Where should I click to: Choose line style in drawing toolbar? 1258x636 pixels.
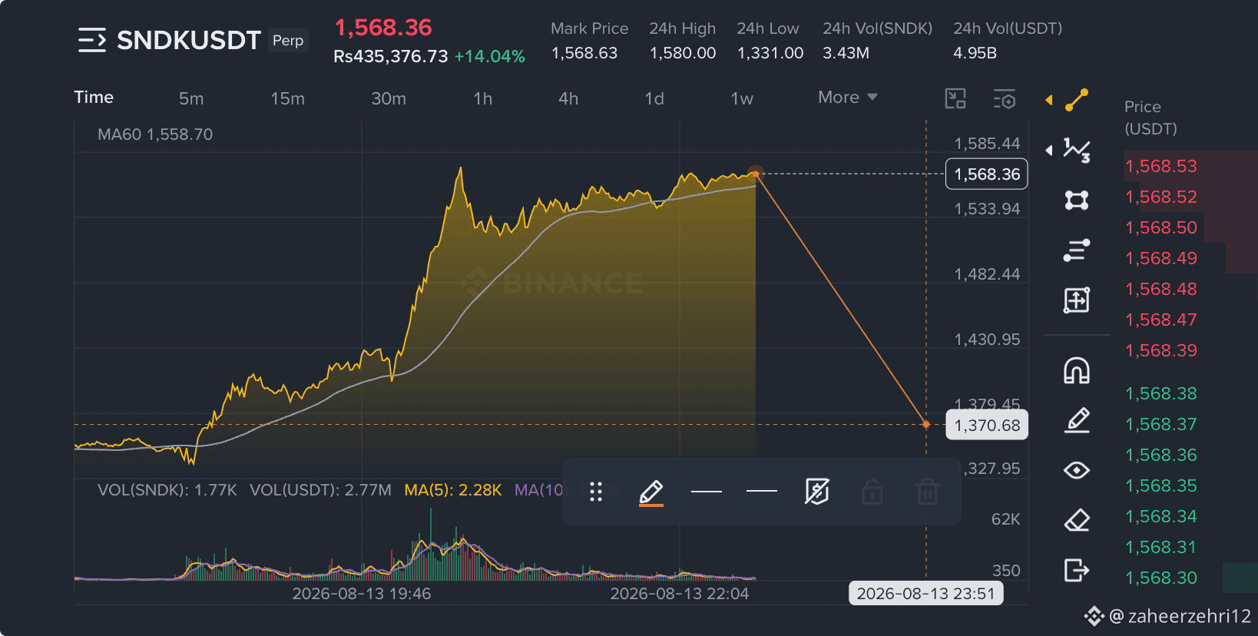[x=762, y=492]
